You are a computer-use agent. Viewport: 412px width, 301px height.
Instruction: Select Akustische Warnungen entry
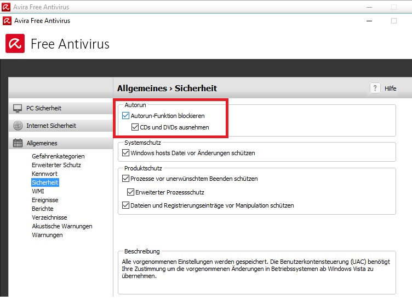[62, 226]
